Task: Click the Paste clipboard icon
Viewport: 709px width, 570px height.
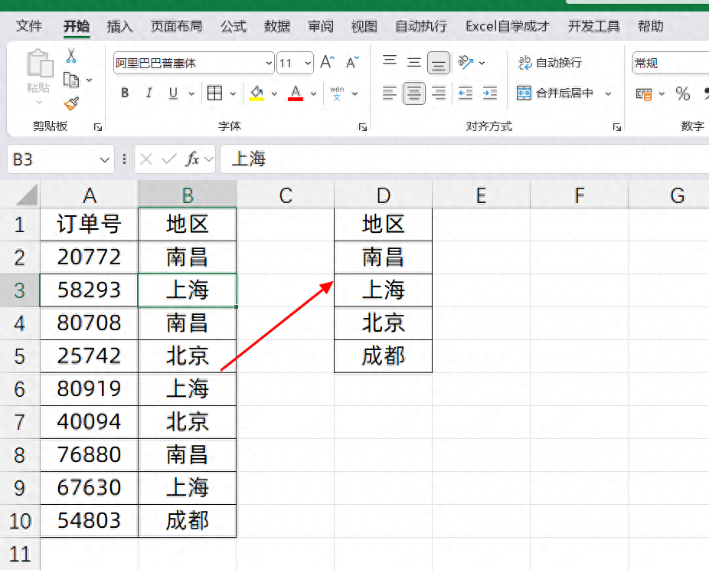Action: pyautogui.click(x=39, y=64)
